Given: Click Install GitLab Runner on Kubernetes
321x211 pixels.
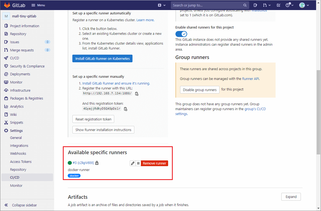Looking at the screenshot, I should point(102,58).
